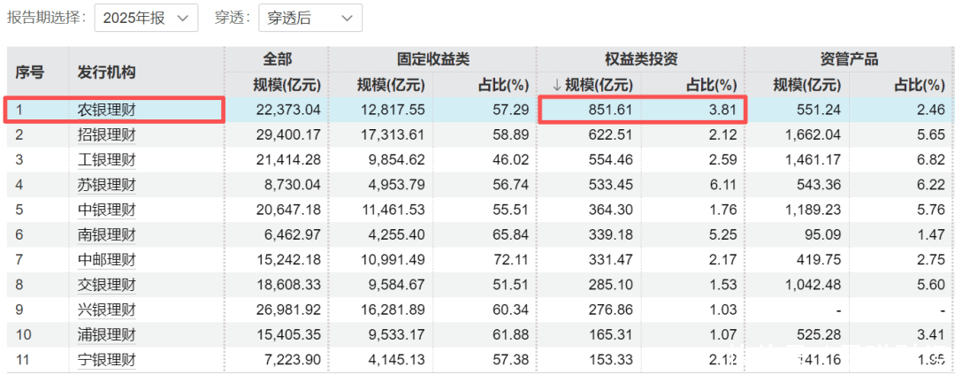Open the 苏银理财 issuer link

tap(107, 185)
